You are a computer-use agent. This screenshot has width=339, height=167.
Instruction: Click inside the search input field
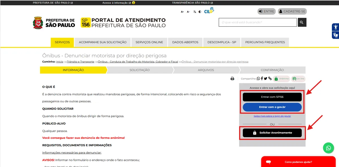(257, 22)
